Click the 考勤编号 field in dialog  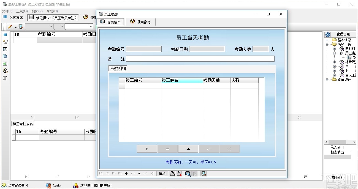tap(144, 49)
